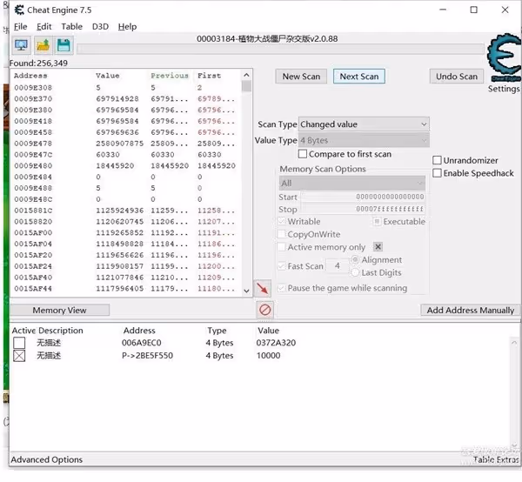522x482 pixels.
Task: Open the Table menu
Action: (72, 27)
